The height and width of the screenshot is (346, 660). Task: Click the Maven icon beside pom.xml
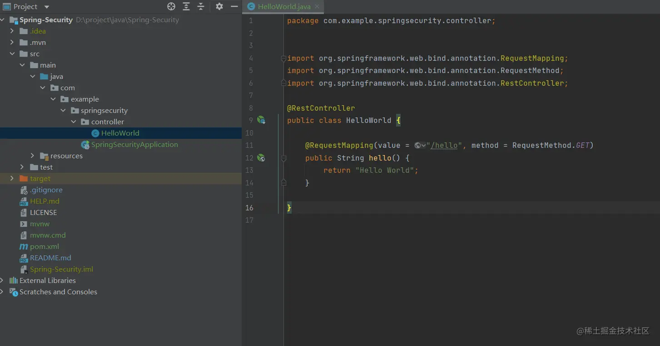click(24, 247)
